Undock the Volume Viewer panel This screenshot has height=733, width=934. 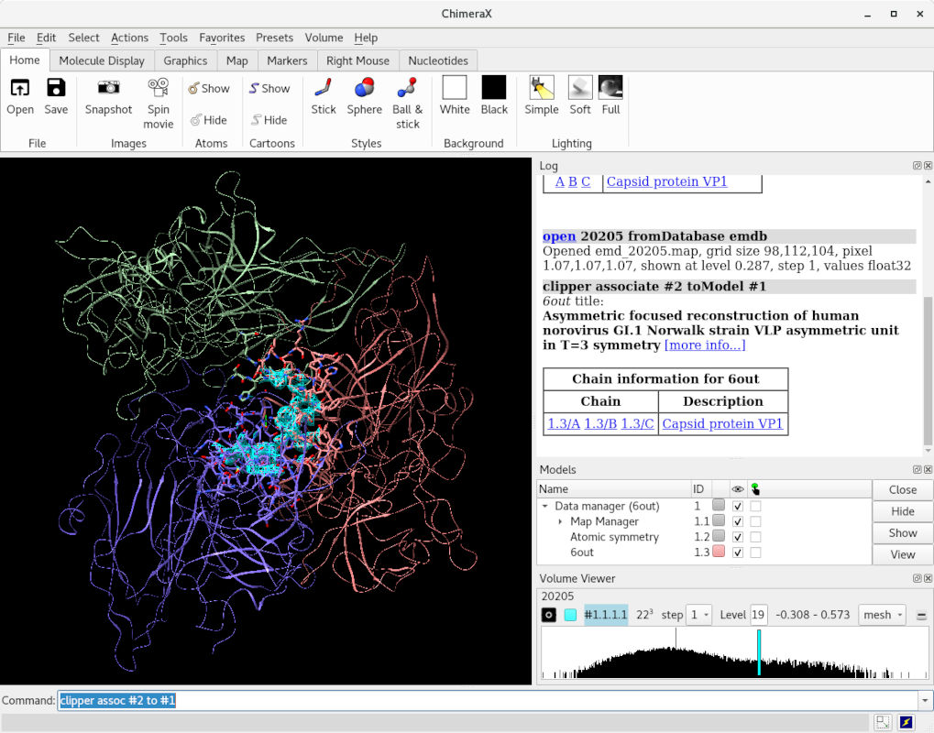tap(918, 578)
